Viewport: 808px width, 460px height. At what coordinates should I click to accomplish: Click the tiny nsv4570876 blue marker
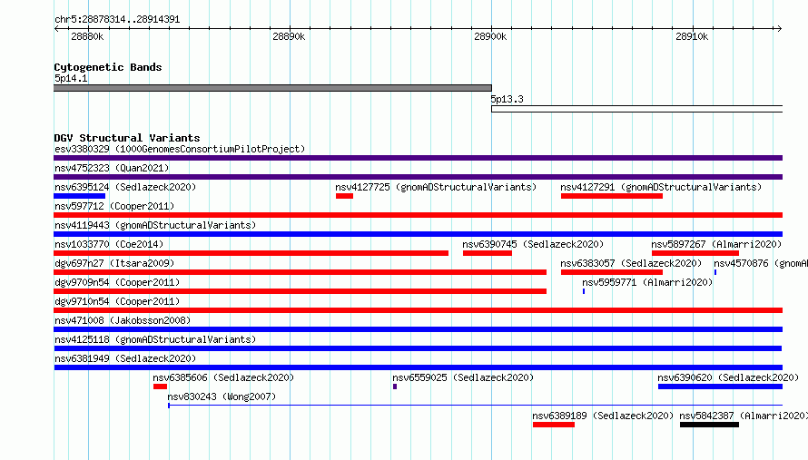click(715, 272)
